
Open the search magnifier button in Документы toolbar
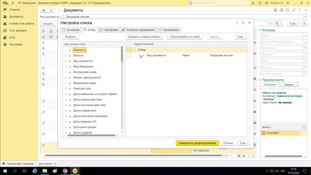click(278, 23)
